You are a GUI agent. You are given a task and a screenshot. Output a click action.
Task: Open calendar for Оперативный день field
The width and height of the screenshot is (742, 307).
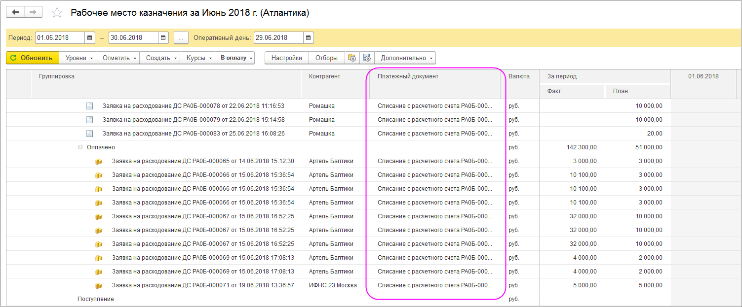tap(308, 38)
